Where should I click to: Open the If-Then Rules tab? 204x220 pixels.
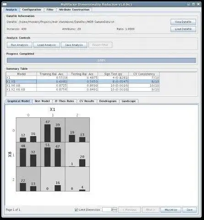pyautogui.click(x=65, y=101)
